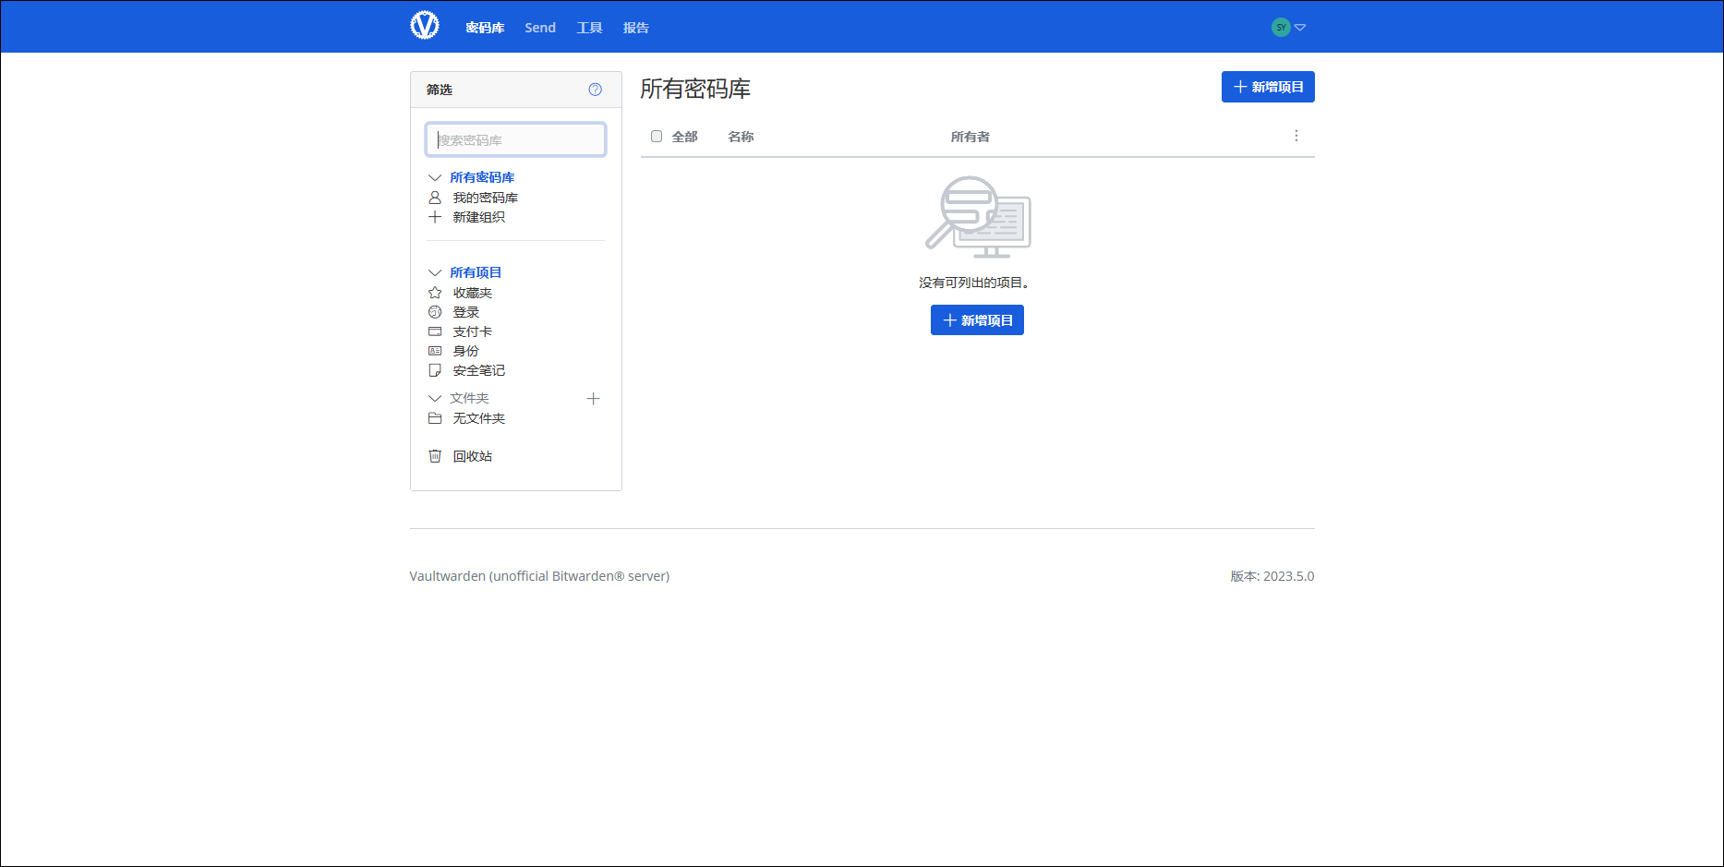Open the three-dot options menu in table header
The height and width of the screenshot is (867, 1724).
pos(1296,136)
